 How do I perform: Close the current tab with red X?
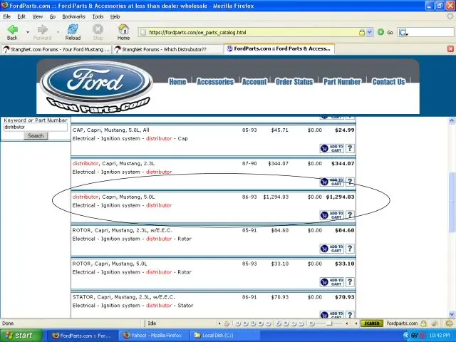tap(450, 49)
